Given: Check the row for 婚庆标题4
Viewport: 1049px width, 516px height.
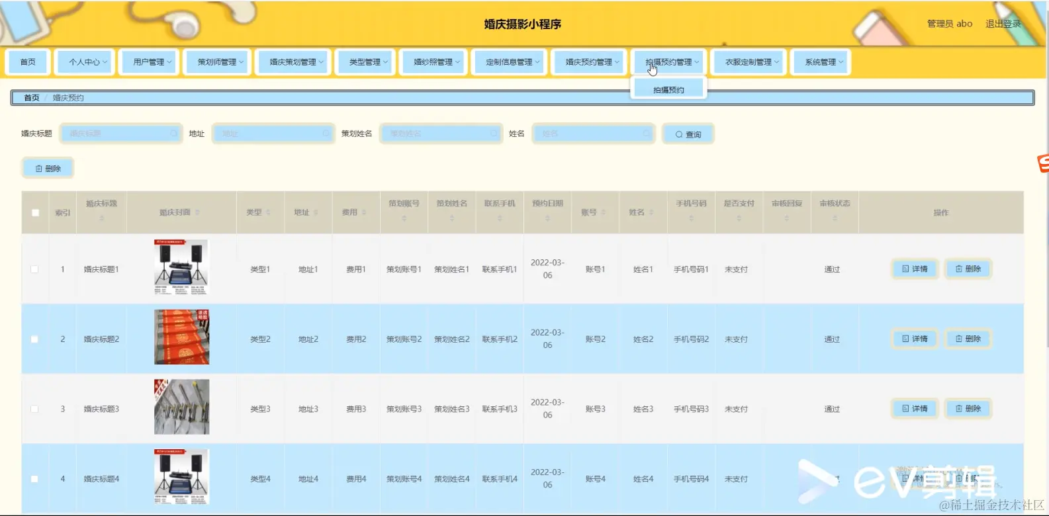Looking at the screenshot, I should (x=34, y=479).
